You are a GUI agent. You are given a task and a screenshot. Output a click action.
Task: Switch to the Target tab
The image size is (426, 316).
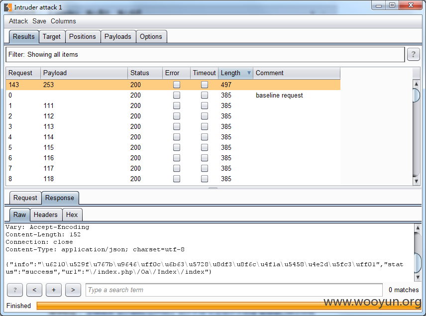pyautogui.click(x=52, y=37)
